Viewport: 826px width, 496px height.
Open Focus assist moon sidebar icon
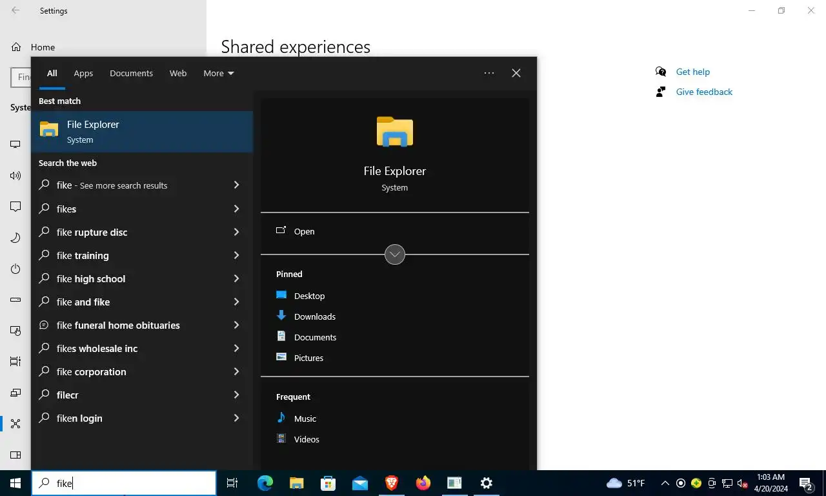[15, 238]
